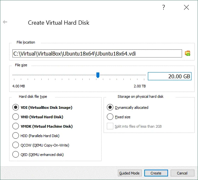Switch to Guided Mode
This screenshot has height=180, width=198.
click(x=130, y=173)
